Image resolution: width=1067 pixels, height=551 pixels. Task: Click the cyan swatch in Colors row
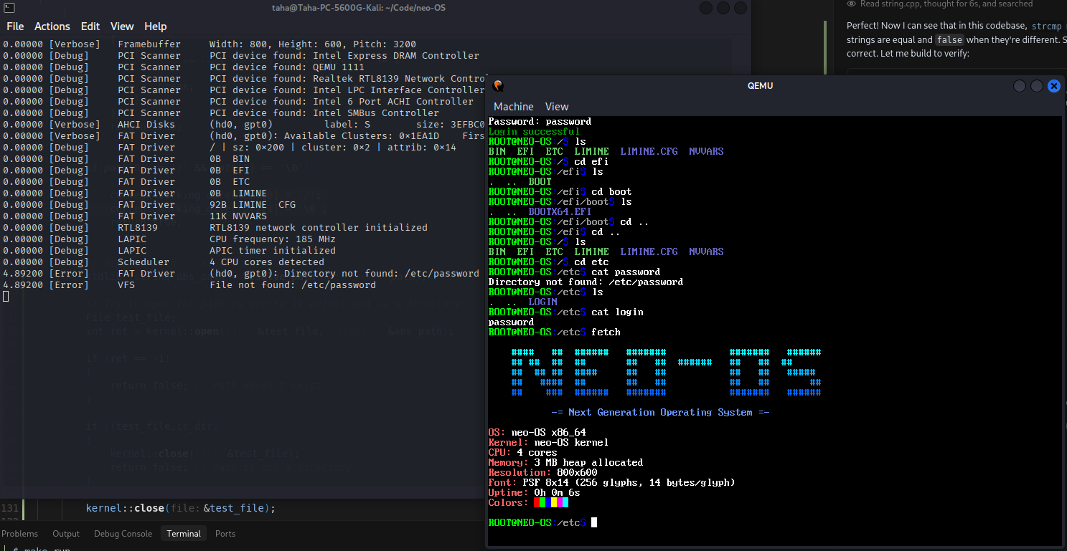(x=565, y=502)
